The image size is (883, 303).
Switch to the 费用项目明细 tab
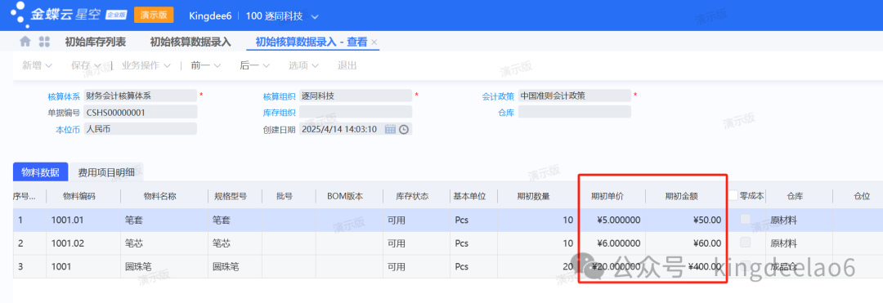coord(105,172)
